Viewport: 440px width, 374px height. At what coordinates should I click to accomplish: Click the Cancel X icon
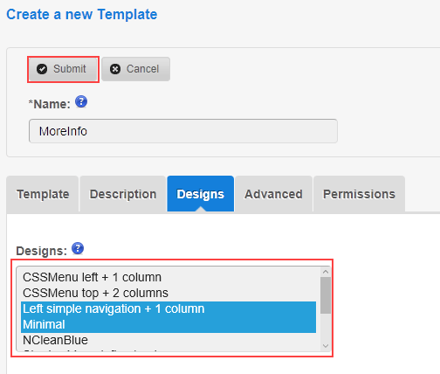coord(115,69)
